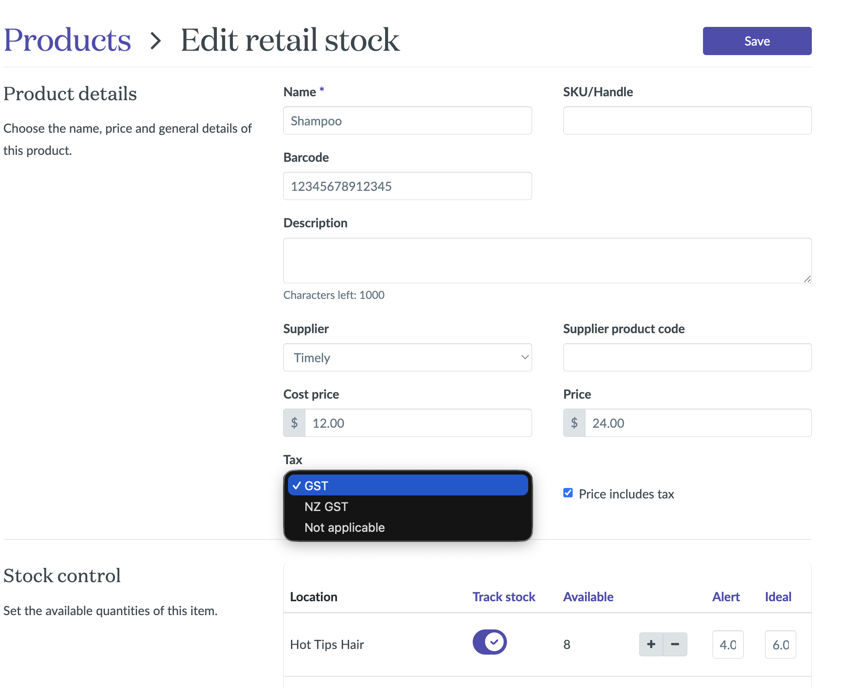
Task: Click the dollar sign beside Cost price
Action: coord(294,423)
